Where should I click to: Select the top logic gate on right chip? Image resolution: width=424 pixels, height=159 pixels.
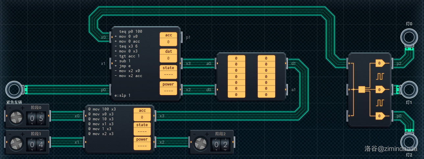tap(380, 63)
